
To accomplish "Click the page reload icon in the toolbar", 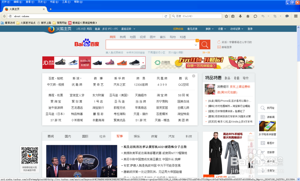I will pyautogui.click(x=166, y=16).
